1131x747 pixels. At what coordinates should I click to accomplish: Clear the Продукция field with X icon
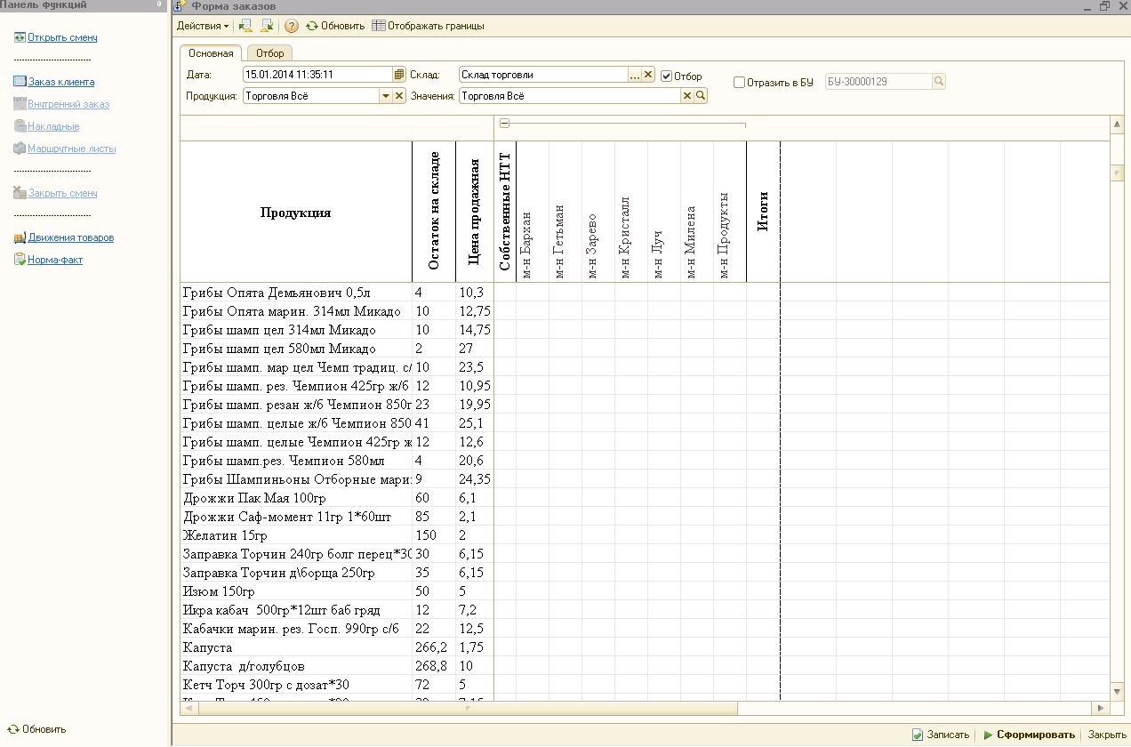tap(399, 96)
